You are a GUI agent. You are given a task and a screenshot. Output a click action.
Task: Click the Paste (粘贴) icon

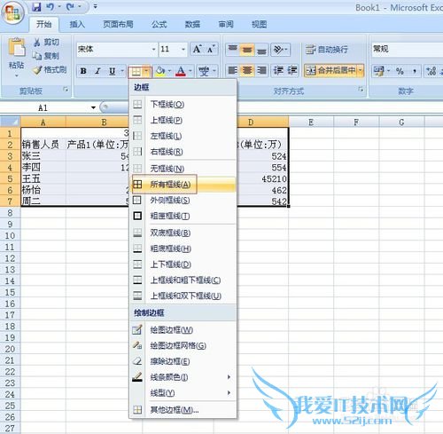coord(16,48)
